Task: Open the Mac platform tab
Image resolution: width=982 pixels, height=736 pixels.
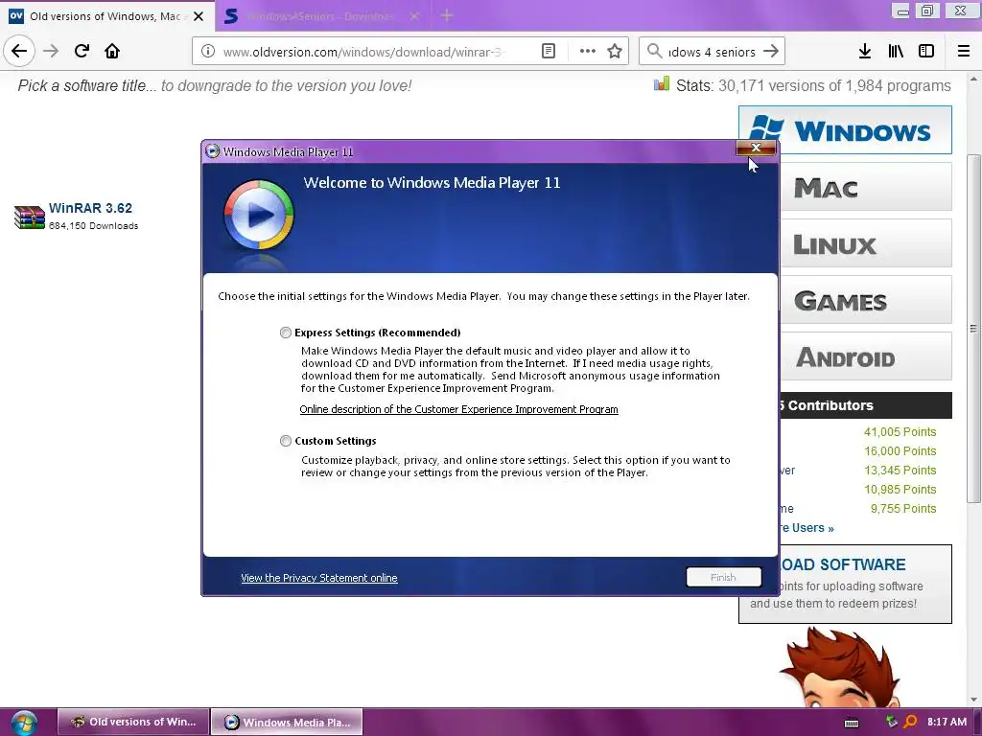Action: (x=866, y=187)
